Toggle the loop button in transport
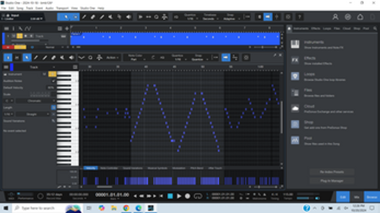Image resolution: width=380 pixels, height=213 pixels. (x=198, y=196)
